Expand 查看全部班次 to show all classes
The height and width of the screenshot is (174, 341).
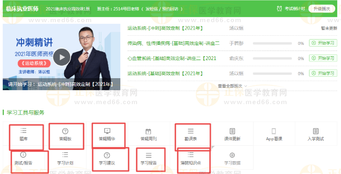click(x=232, y=86)
